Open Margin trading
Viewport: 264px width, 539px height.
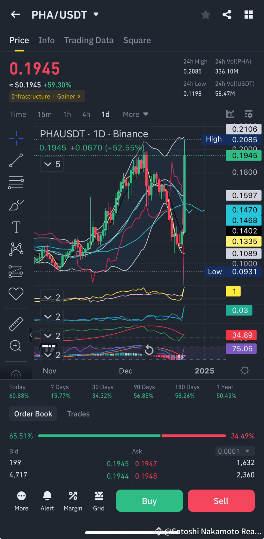(x=73, y=501)
